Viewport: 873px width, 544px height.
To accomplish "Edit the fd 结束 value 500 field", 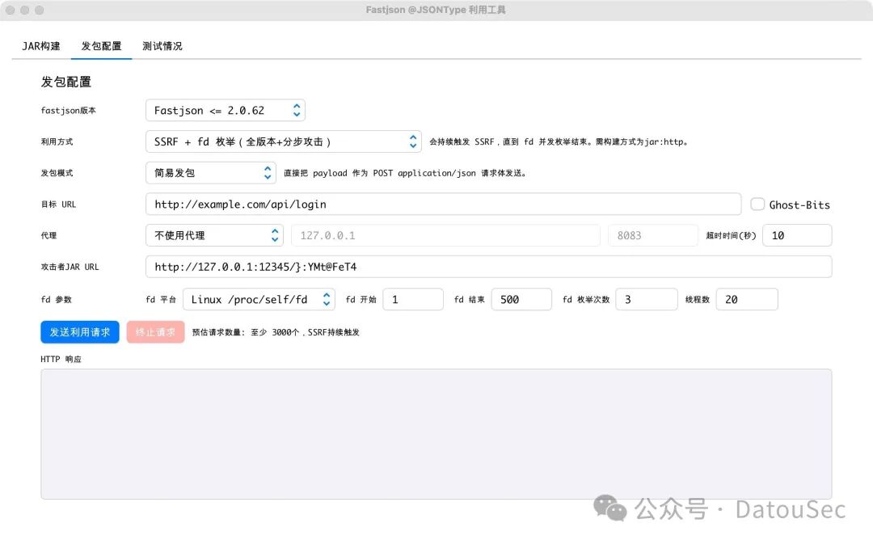I will (521, 300).
